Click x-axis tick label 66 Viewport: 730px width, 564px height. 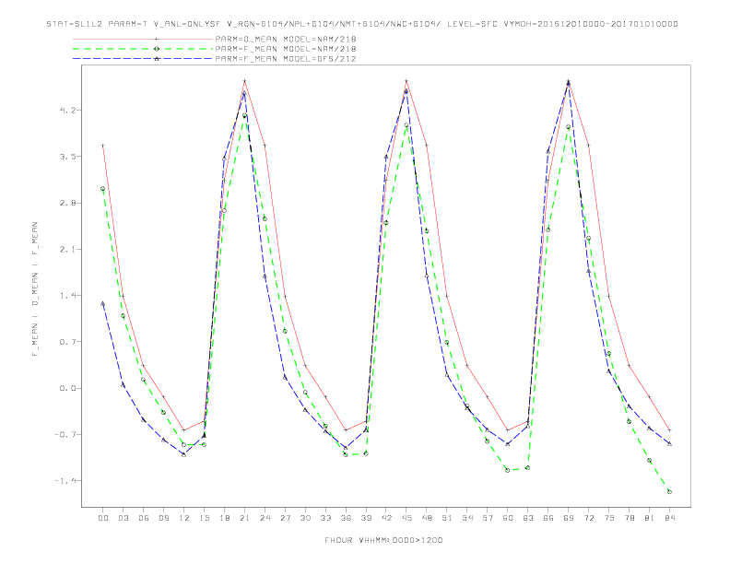click(x=548, y=518)
